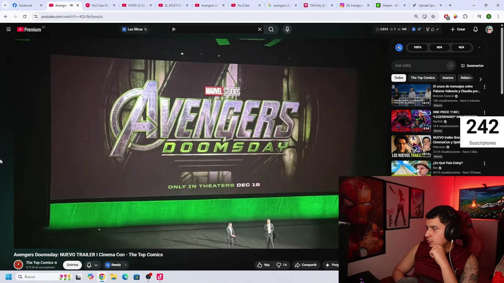Open the vidIQ chat bubble icon
This screenshot has height=283, width=504.
[x=432, y=29]
